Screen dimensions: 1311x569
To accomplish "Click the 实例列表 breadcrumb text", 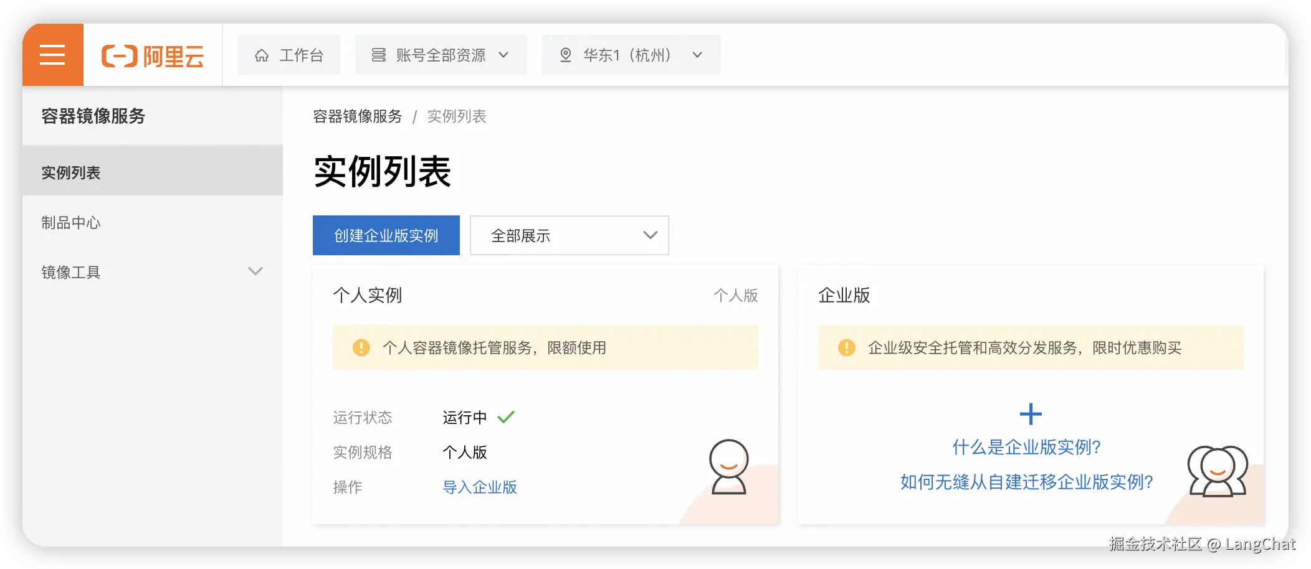I will point(457,116).
